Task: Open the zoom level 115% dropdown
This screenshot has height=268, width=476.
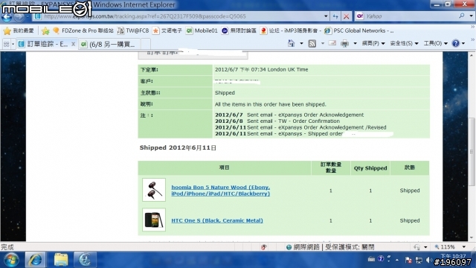Action: (x=464, y=247)
